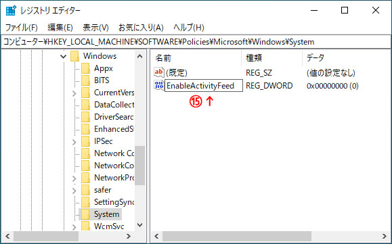
Task: Expand the IPSec key
Action: pyautogui.click(x=74, y=142)
